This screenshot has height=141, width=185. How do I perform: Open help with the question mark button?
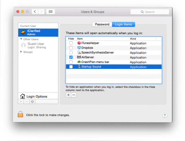tap(165, 115)
